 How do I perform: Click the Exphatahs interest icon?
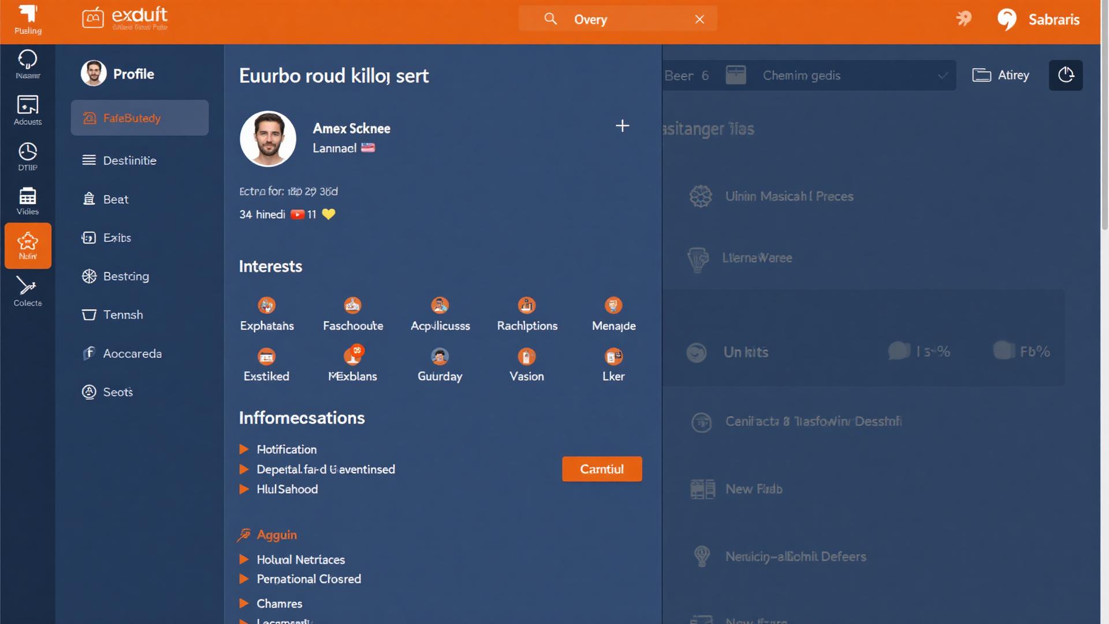tap(266, 305)
